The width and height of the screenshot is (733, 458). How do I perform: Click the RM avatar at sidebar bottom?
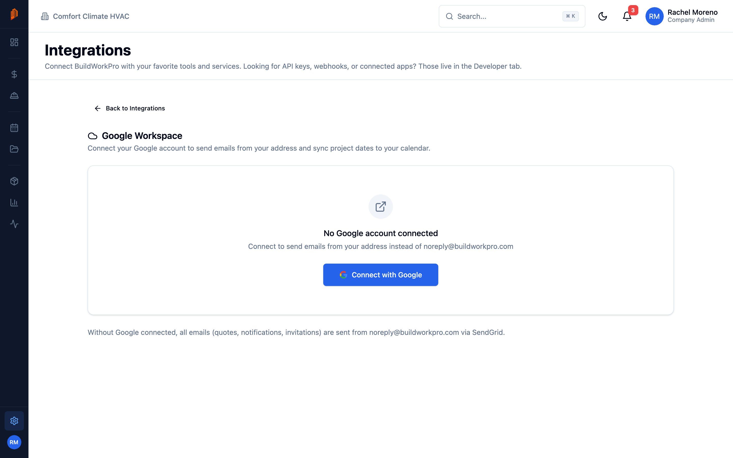coord(14,442)
